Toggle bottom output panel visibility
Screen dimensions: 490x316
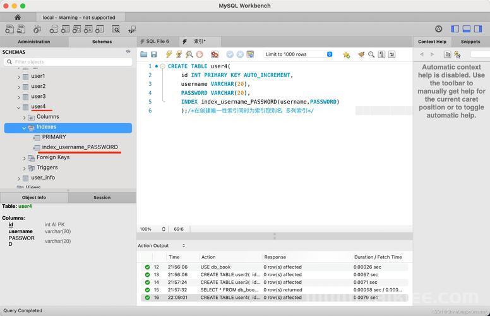point(467,29)
